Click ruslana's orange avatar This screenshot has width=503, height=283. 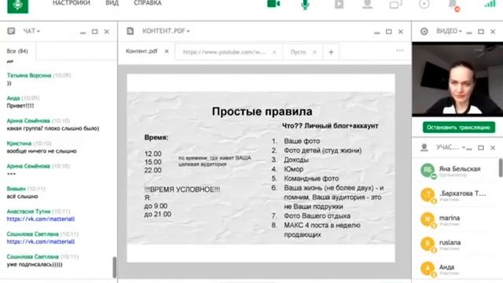pyautogui.click(x=428, y=244)
